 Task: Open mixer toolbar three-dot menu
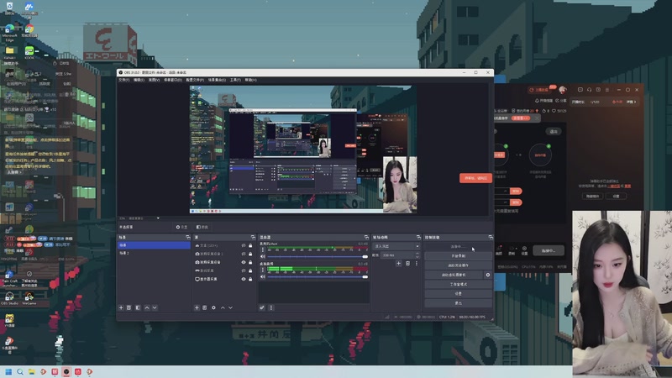click(x=270, y=307)
